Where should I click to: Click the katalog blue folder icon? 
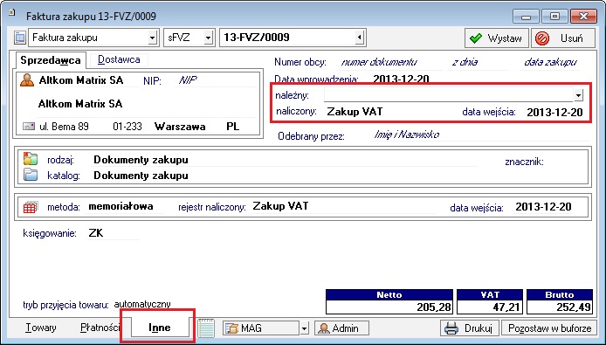(31, 175)
